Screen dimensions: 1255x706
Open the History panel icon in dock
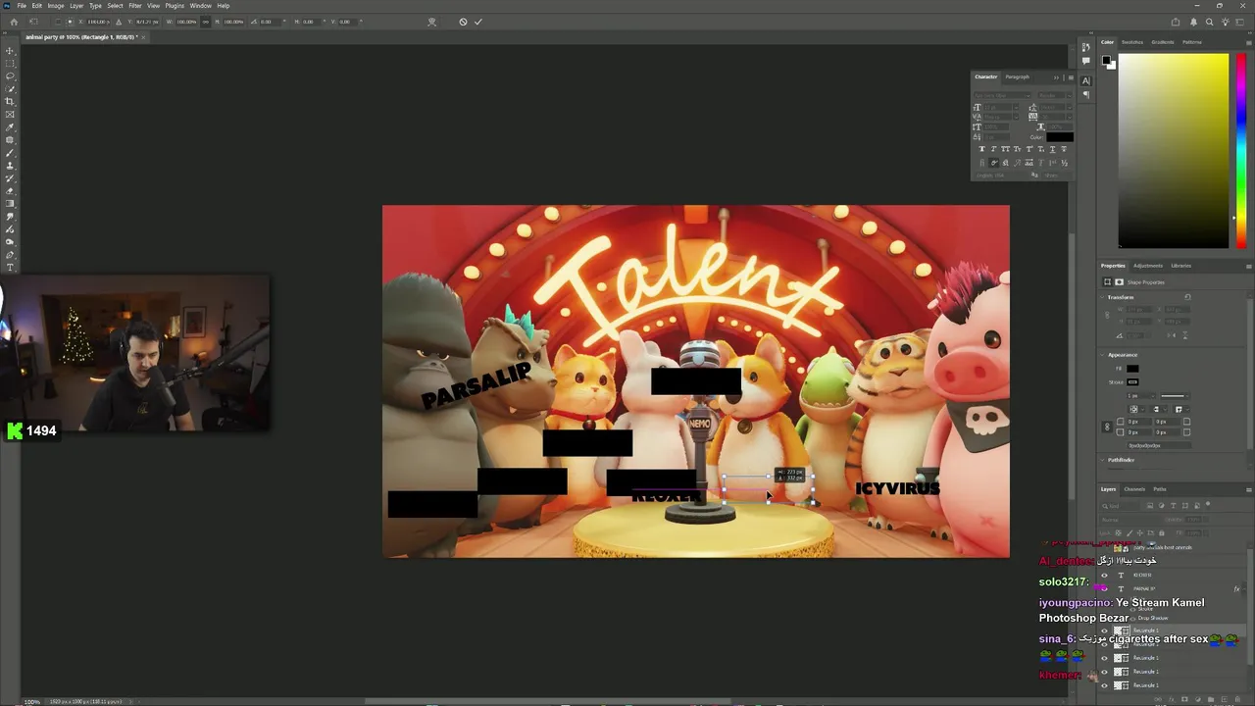(1085, 47)
